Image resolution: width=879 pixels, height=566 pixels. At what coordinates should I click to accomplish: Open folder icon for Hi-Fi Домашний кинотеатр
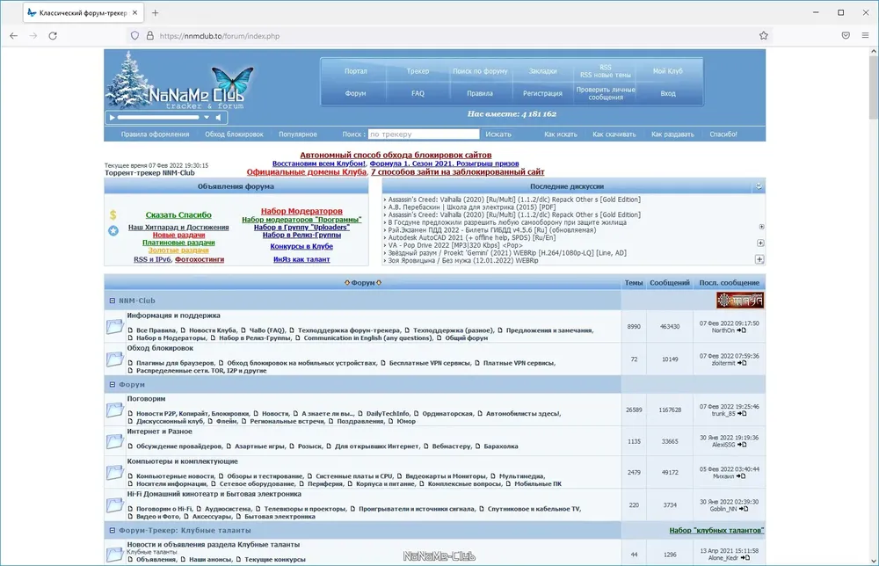tap(115, 505)
